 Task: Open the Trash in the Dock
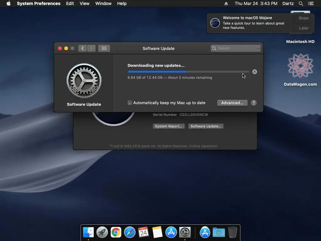coord(232,232)
